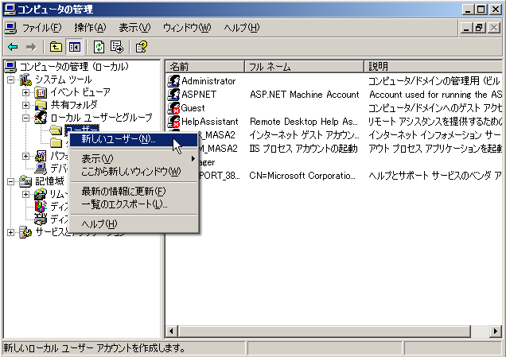Toggle the Show/Hide console tree icon
Viewport: 506px width, 357px height.
[x=75, y=47]
